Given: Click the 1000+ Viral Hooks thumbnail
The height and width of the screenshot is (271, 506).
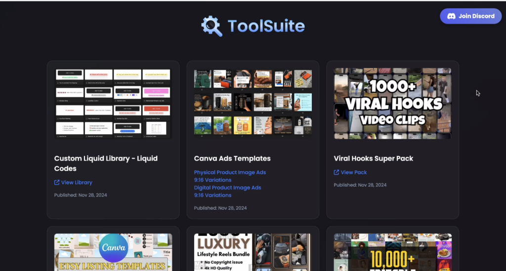Looking at the screenshot, I should [392, 104].
